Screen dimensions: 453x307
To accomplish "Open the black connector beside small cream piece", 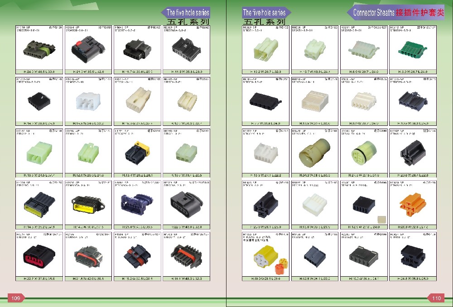I will 364,205.
